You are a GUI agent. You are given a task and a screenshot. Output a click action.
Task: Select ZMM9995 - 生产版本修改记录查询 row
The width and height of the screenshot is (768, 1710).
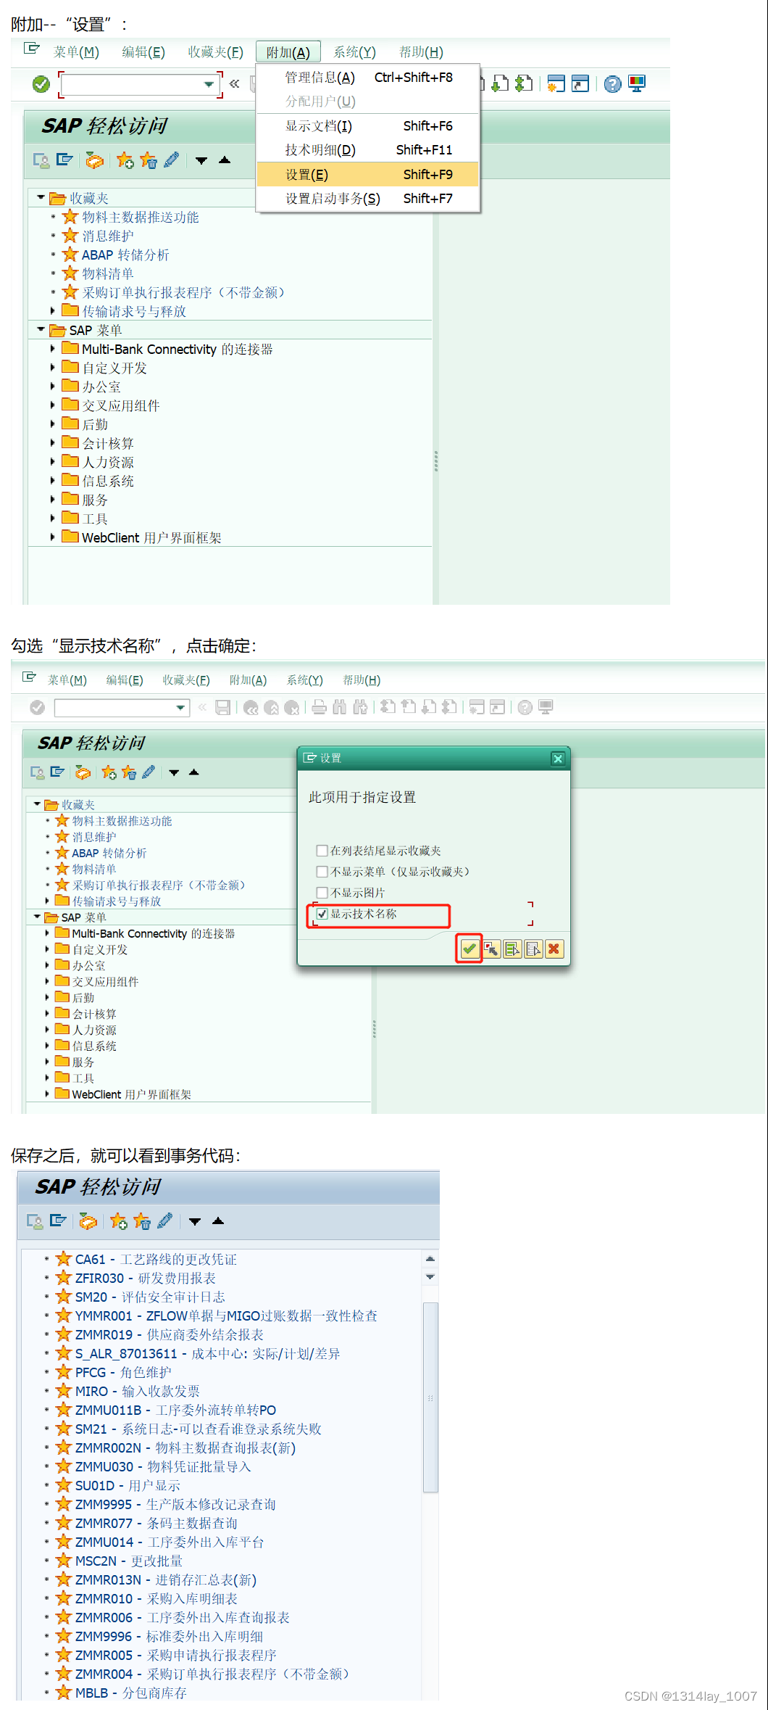click(175, 1505)
